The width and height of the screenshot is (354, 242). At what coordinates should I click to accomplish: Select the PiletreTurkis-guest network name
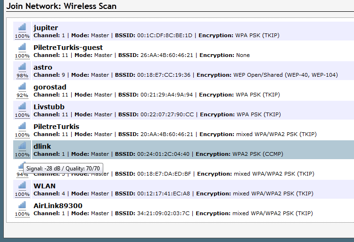(x=68, y=48)
